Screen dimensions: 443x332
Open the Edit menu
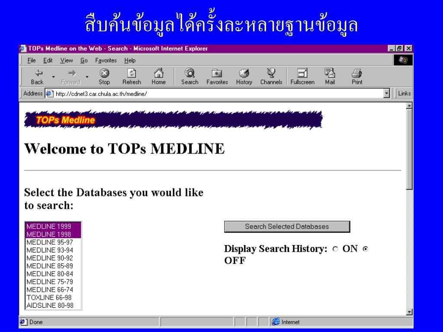[x=48, y=61]
